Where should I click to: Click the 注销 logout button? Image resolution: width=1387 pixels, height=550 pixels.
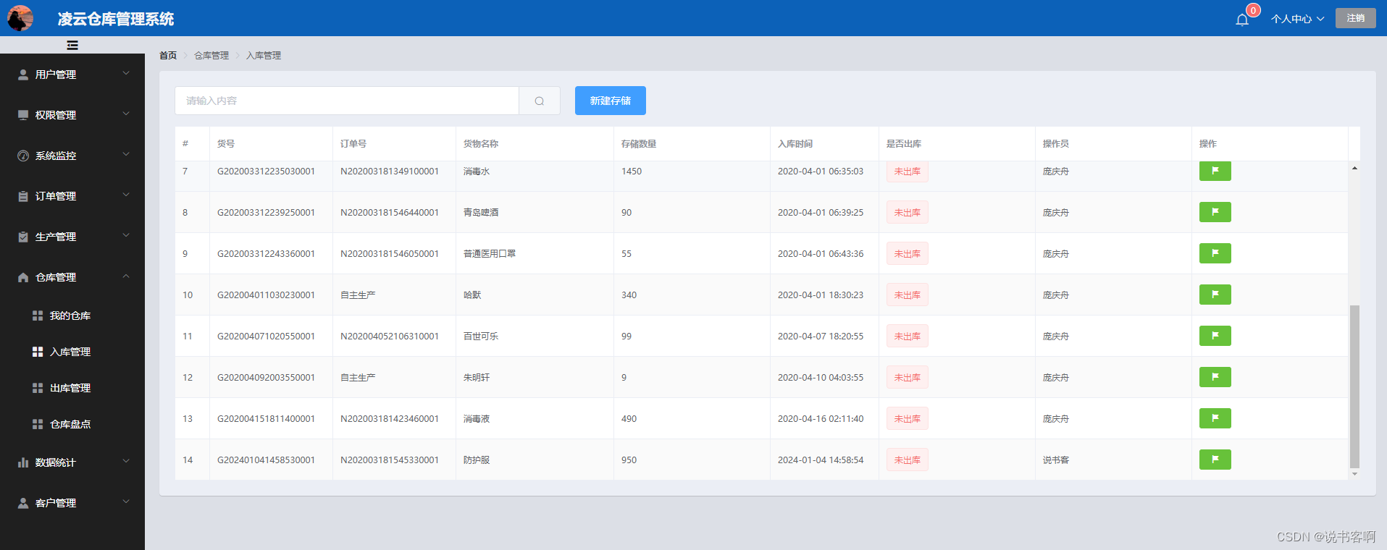[x=1355, y=18]
